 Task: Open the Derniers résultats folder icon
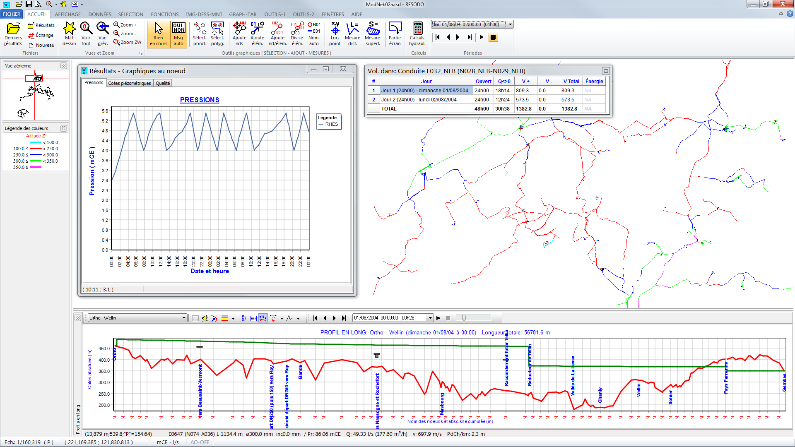[x=13, y=34]
